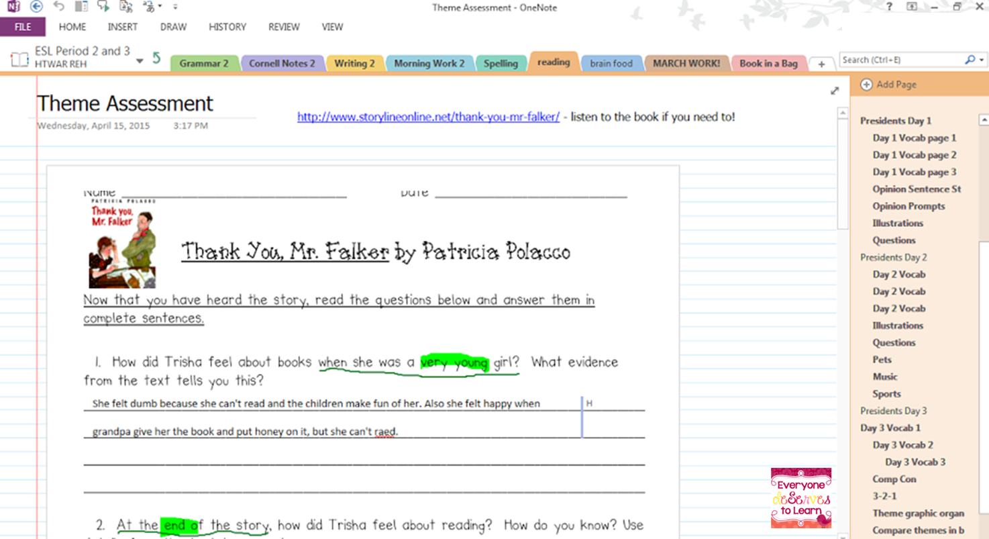The image size is (989, 539).
Task: Select the Opinion Sentence St page
Action: click(917, 189)
